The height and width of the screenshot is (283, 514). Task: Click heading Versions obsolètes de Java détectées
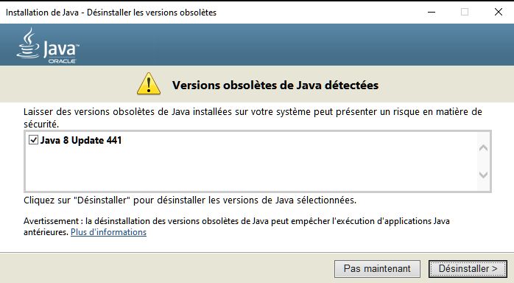(275, 85)
